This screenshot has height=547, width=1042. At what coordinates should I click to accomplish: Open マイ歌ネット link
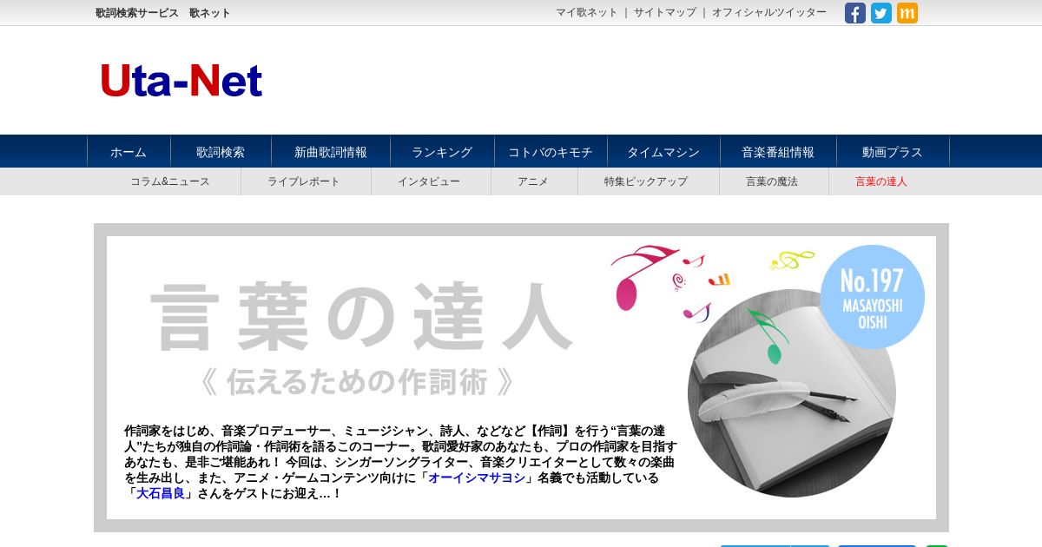point(587,12)
